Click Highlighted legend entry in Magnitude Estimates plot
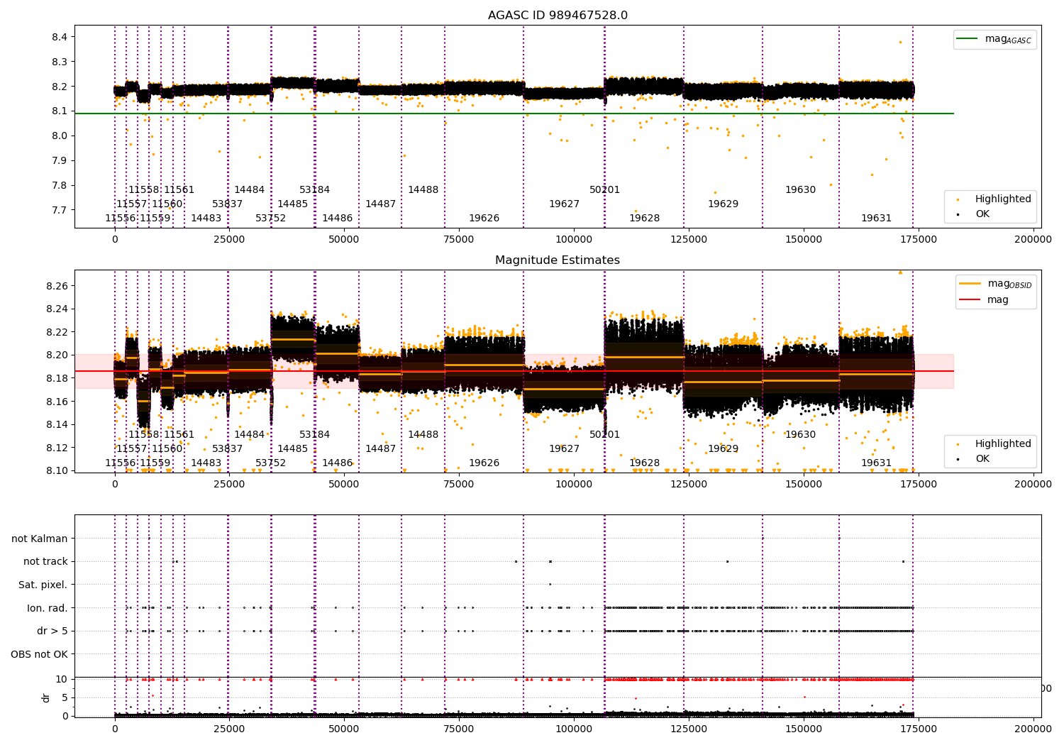Screen dimensions: 1064x745 pyautogui.click(x=994, y=444)
